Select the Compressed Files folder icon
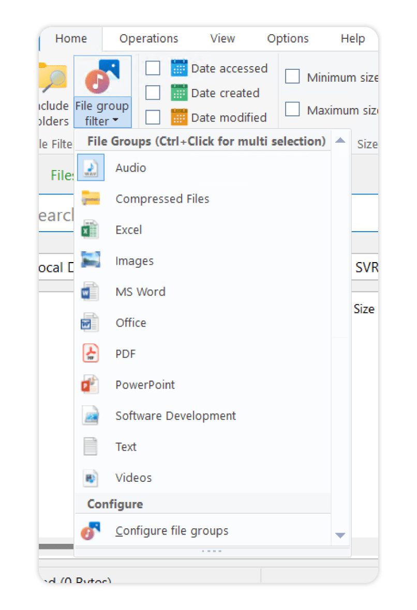417x610 pixels. [x=91, y=199]
